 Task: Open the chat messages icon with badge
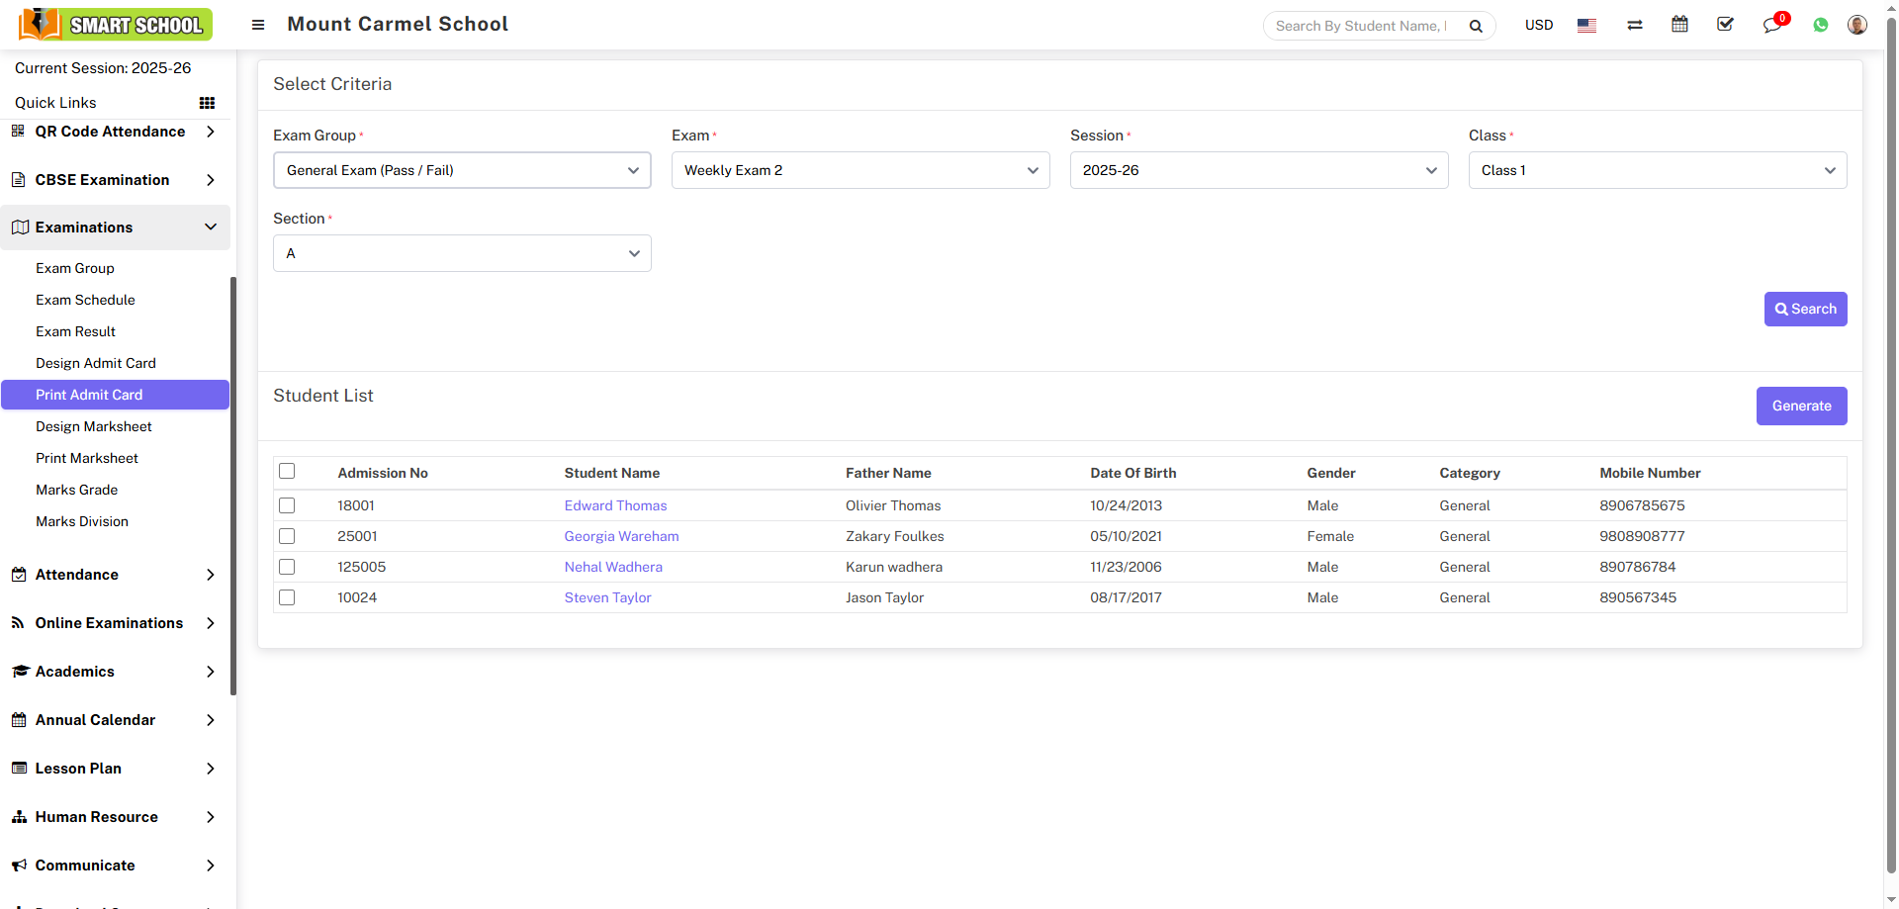pos(1771,25)
